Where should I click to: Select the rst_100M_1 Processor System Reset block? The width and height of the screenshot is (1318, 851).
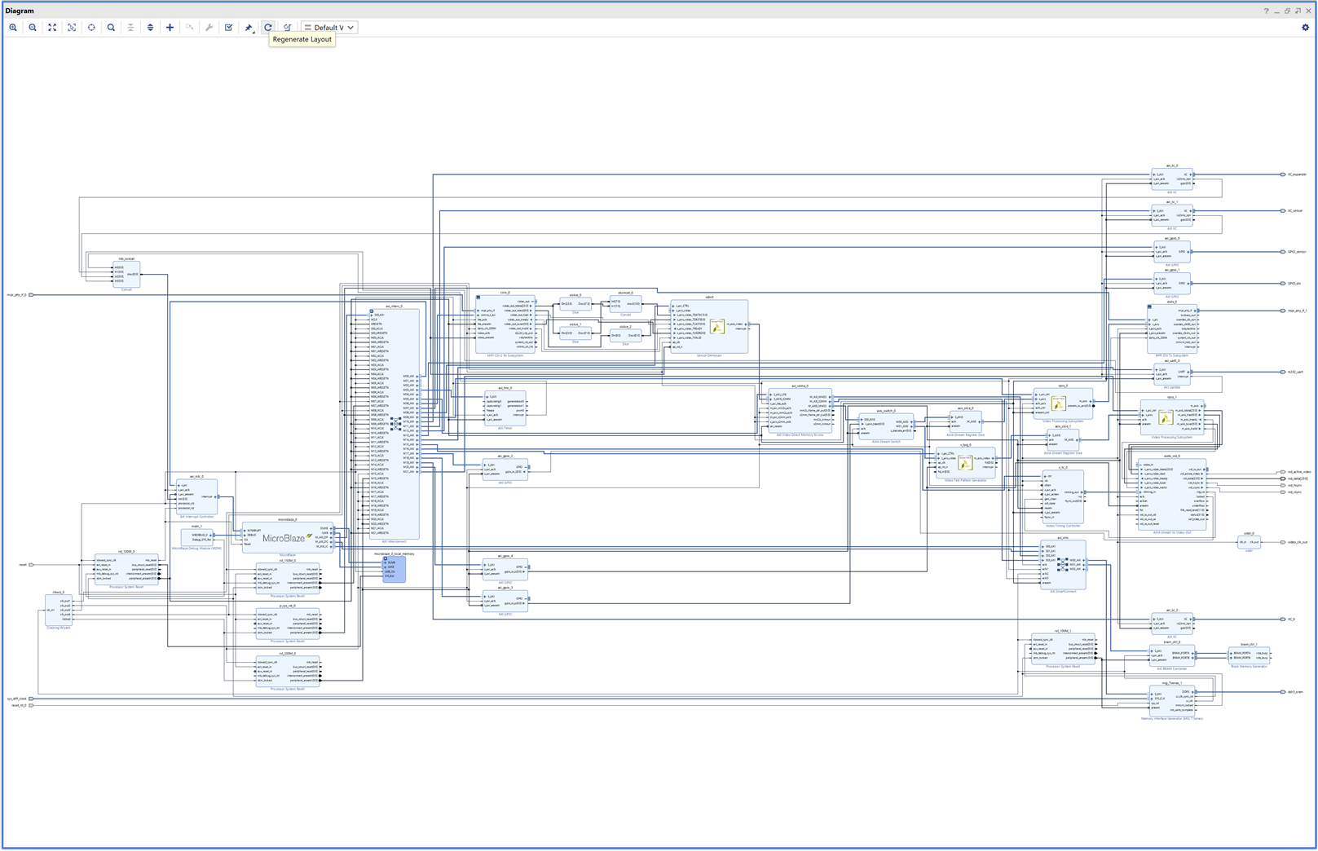[1063, 649]
